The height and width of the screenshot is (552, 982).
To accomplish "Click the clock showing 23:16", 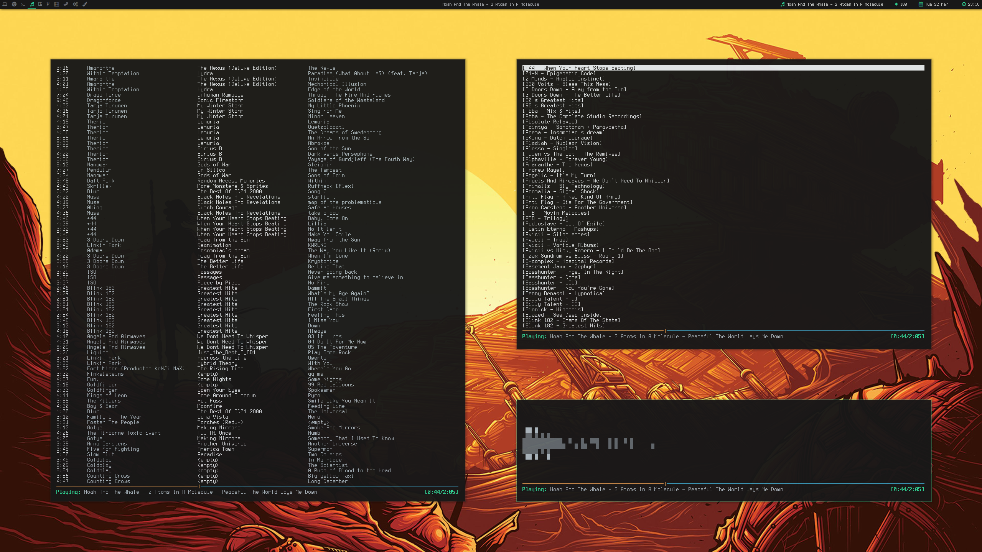I will 973,4.
